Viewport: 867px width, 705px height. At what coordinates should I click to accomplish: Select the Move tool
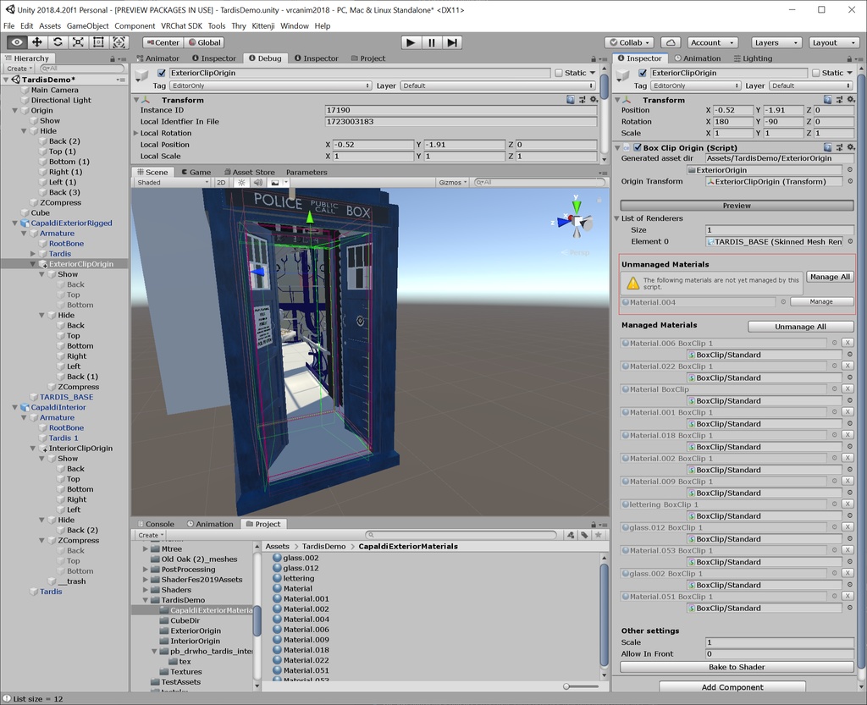(36, 42)
